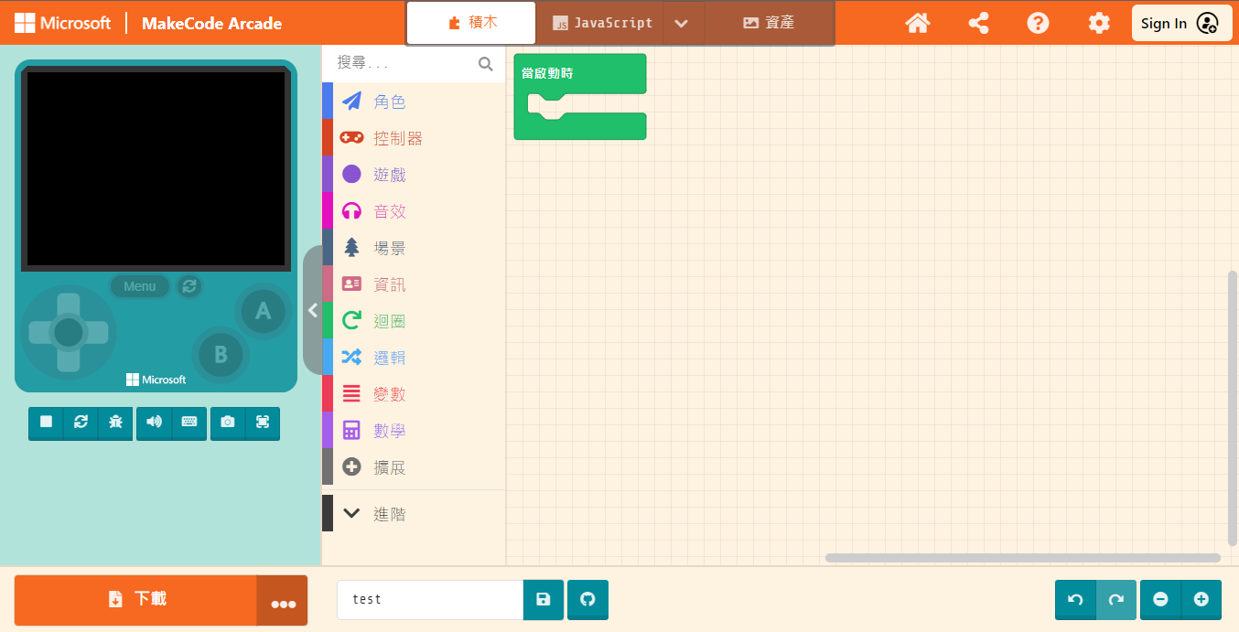Zoom out of the workspace
Screen dimensions: 1239x632
(x=1160, y=599)
